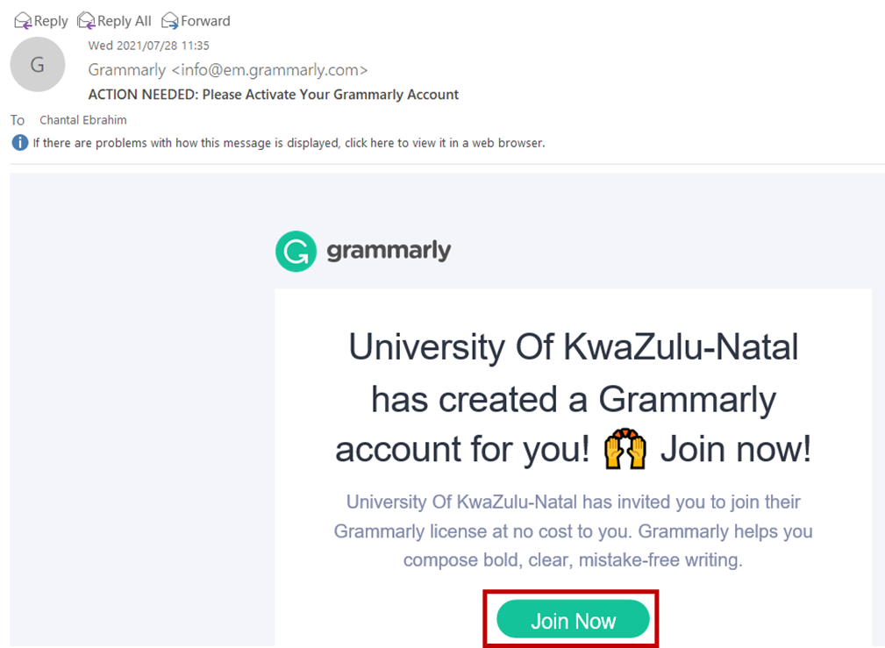Click the "has created a Grammarly" headline line

coord(574,400)
